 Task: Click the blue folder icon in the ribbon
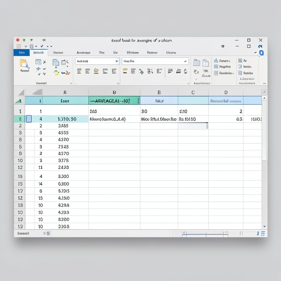196,63
